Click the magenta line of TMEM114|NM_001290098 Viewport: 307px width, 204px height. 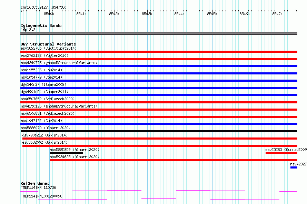pos(159,199)
